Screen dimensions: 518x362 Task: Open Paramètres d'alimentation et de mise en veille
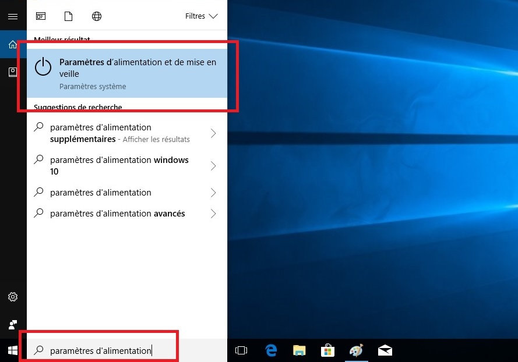coord(127,73)
